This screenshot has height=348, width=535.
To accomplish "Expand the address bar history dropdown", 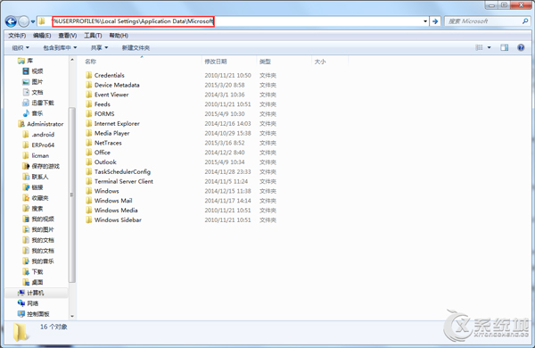I will [425, 21].
